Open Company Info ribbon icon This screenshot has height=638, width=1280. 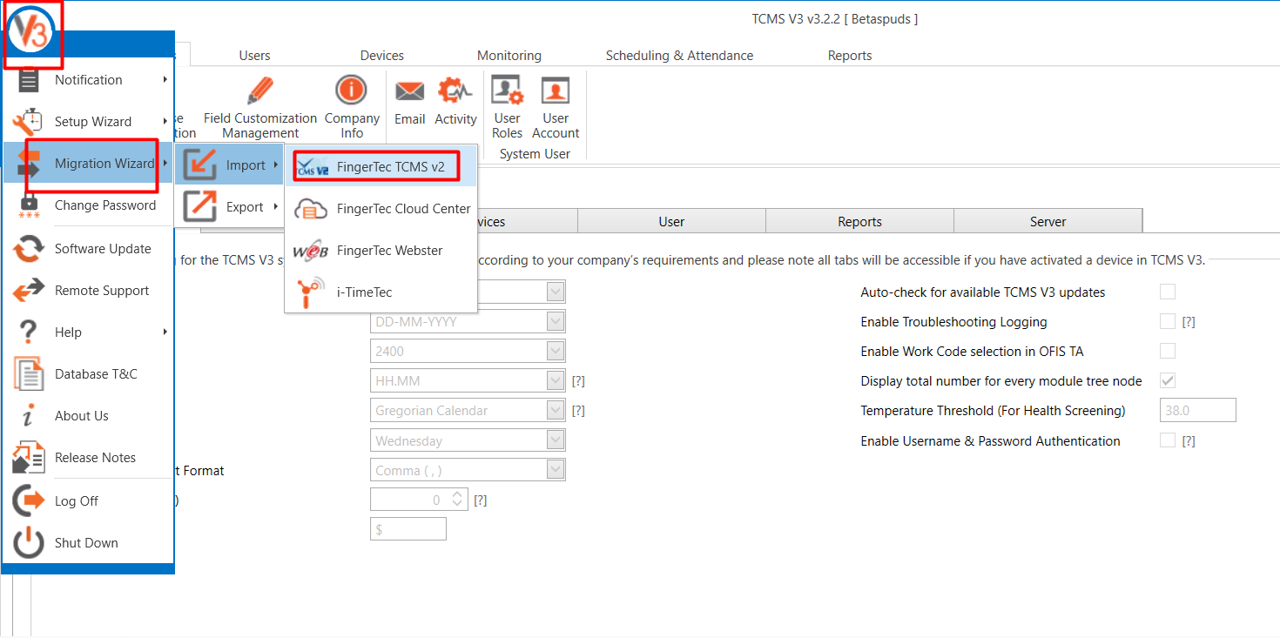click(352, 91)
